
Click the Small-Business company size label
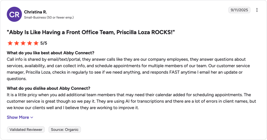pyautogui.click(x=49, y=18)
